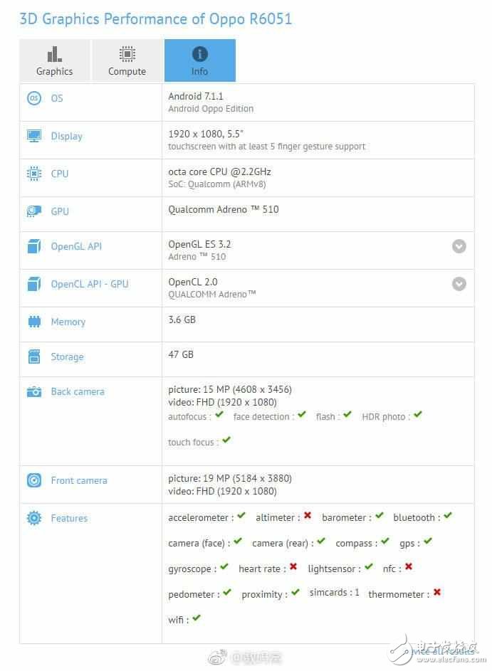
Task: Toggle the bluetooth checkmark
Action: 449,515
